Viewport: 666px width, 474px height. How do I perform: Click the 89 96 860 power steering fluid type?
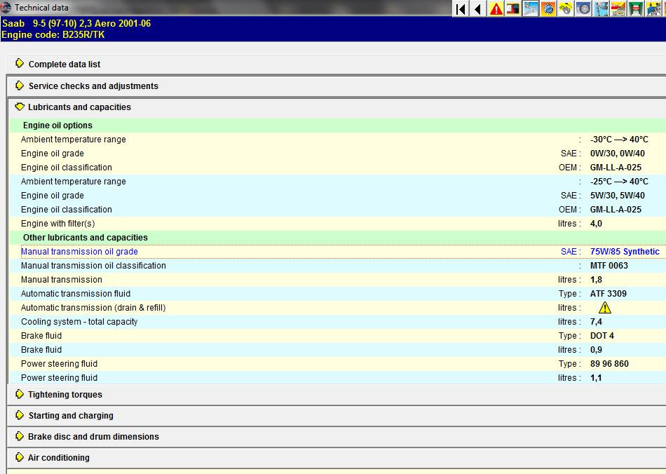609,364
